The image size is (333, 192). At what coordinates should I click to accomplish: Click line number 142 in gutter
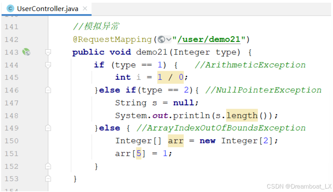coord(11,40)
